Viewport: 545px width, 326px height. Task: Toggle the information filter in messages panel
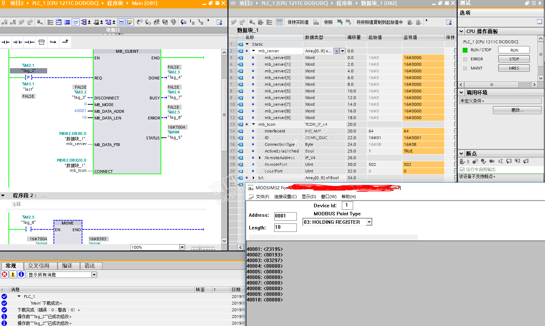click(x=21, y=275)
